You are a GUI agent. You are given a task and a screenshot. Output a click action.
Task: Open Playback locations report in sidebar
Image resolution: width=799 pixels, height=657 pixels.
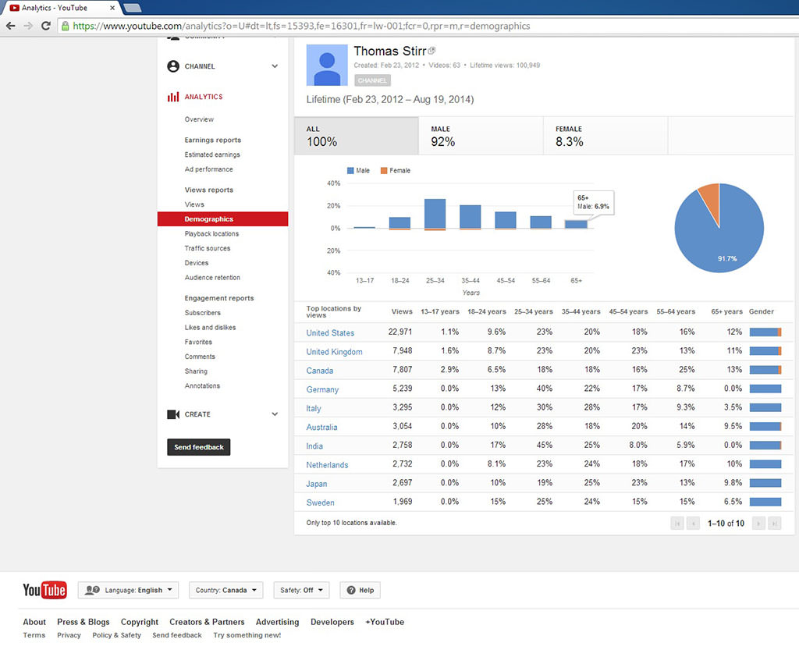click(x=211, y=234)
